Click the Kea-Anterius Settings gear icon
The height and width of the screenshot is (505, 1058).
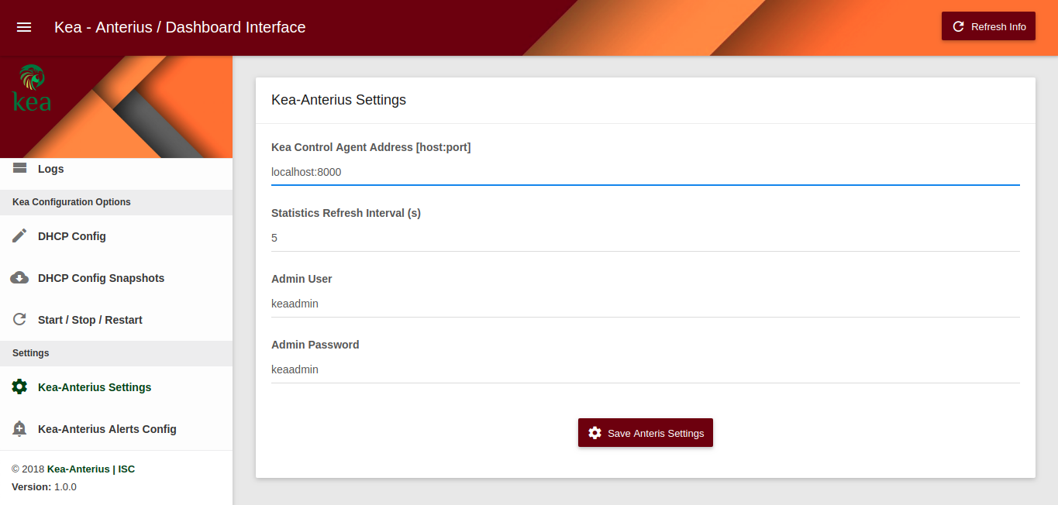(20, 387)
